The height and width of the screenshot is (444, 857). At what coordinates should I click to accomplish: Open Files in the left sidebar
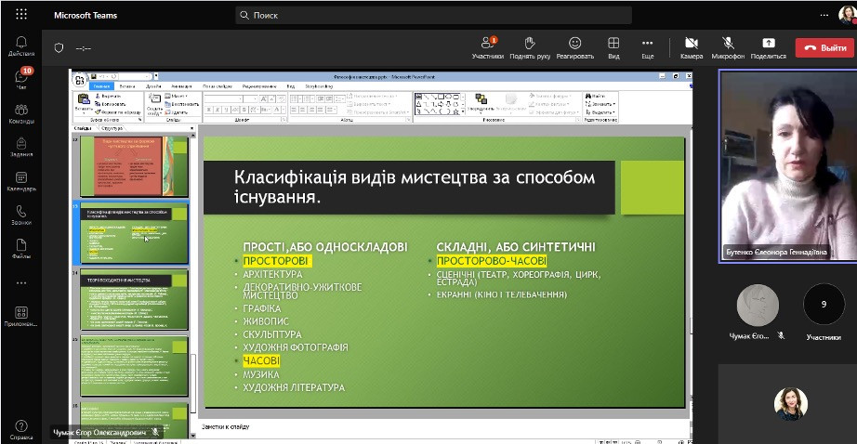pyautogui.click(x=21, y=249)
